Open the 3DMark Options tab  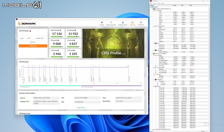click(141, 24)
